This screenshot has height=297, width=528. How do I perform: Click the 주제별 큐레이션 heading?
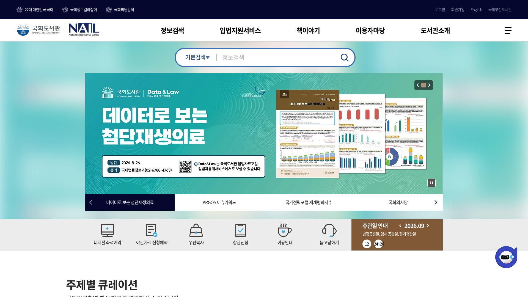pos(102,285)
